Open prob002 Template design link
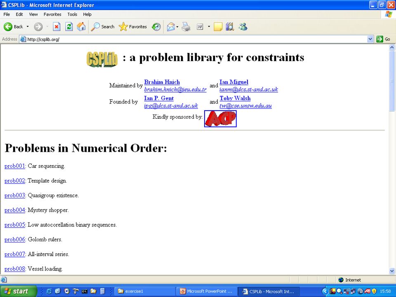The image size is (396, 297). [15, 181]
